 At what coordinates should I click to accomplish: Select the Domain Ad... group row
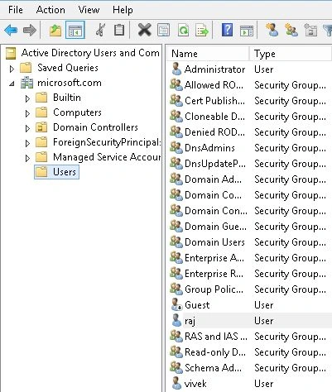point(250,179)
